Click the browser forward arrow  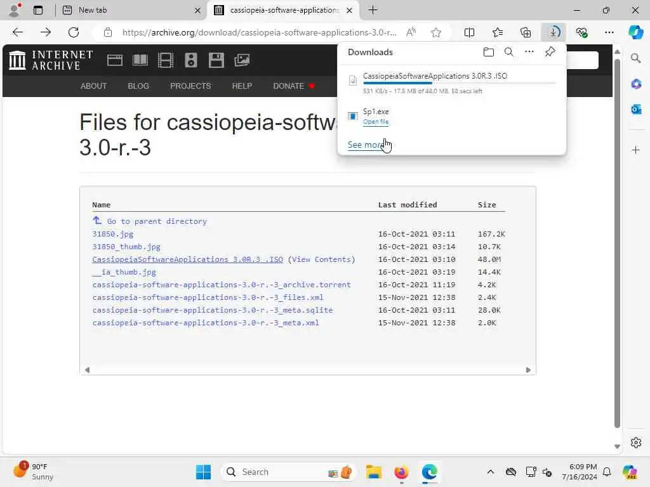[x=46, y=32]
